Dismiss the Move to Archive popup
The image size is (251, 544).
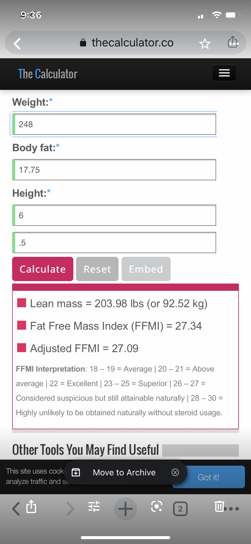tap(175, 472)
